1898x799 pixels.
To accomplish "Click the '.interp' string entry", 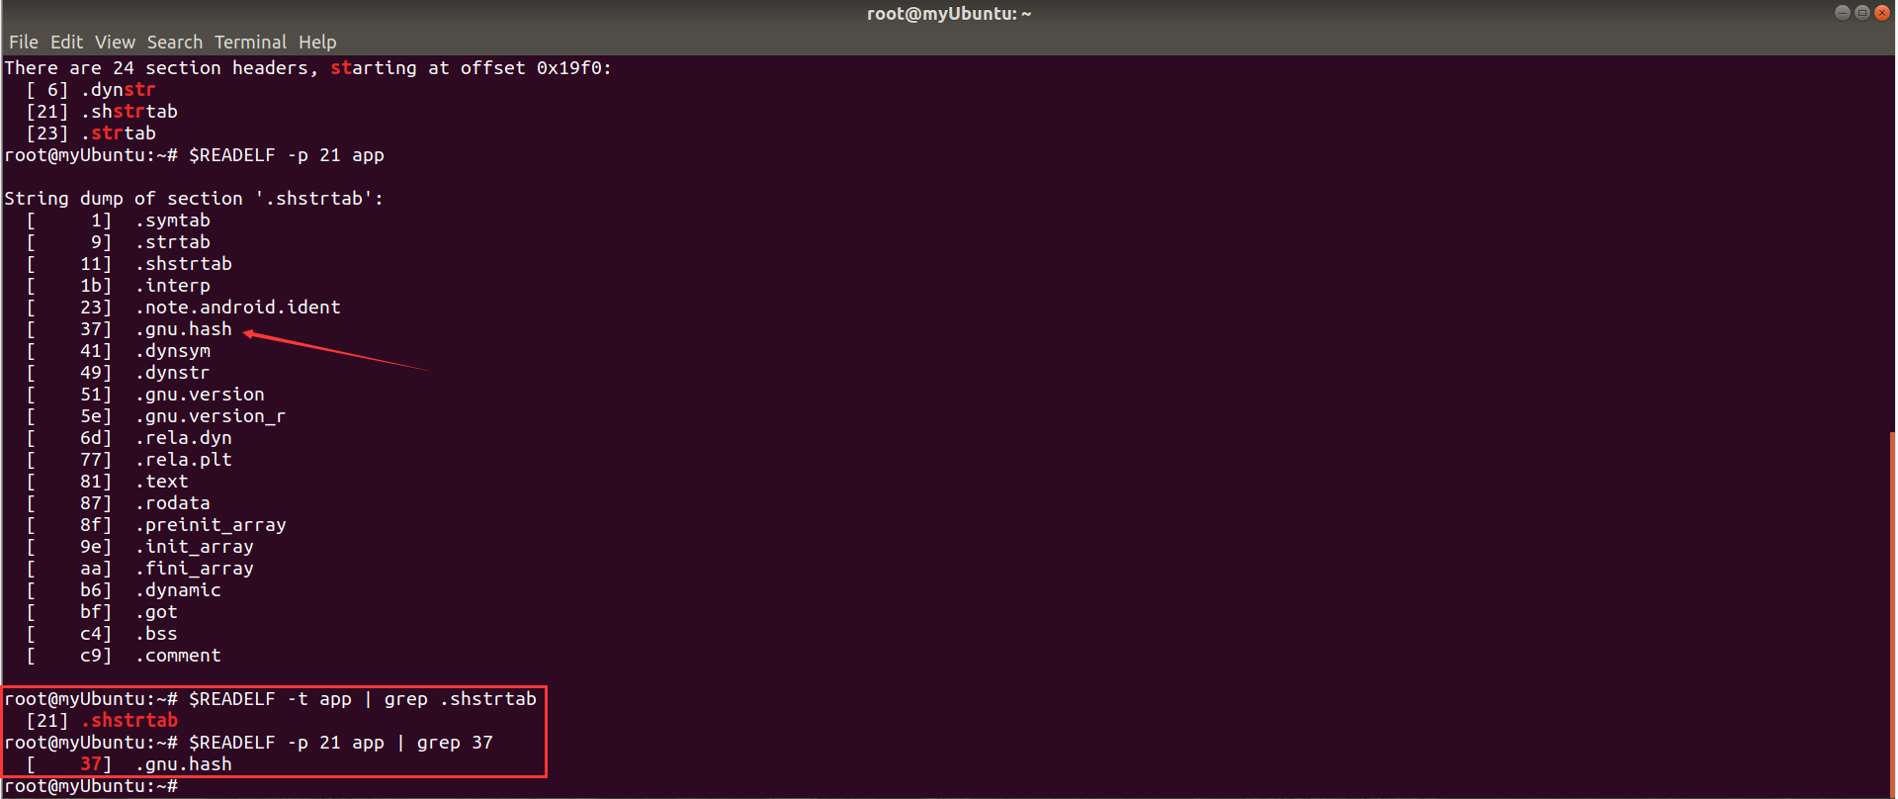I will pyautogui.click(x=173, y=286).
